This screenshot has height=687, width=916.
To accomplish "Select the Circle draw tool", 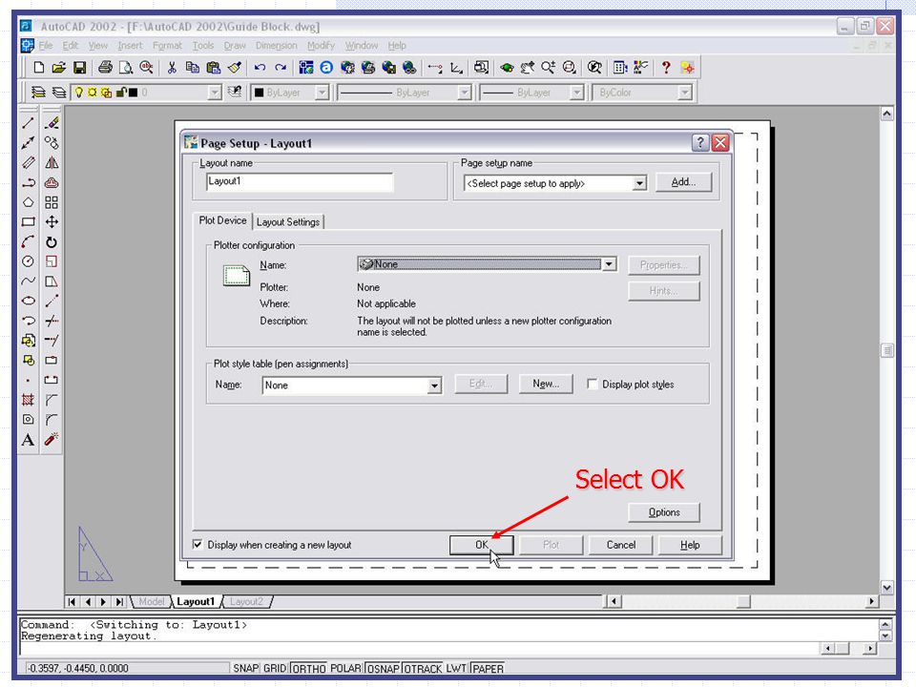I will point(28,261).
